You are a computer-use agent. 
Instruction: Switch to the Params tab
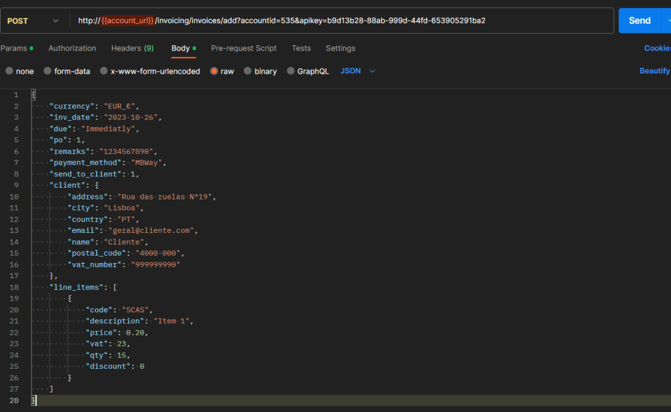tap(14, 49)
